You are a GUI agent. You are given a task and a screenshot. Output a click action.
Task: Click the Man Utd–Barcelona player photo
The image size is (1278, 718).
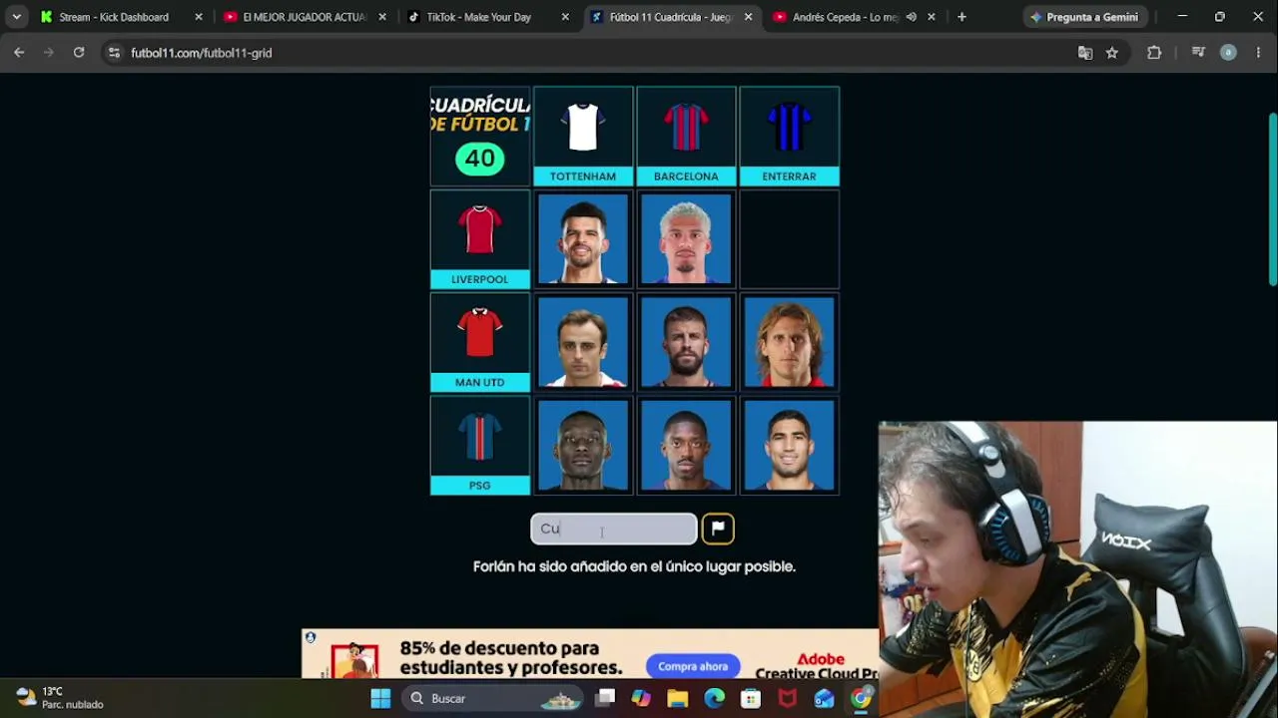point(686,342)
